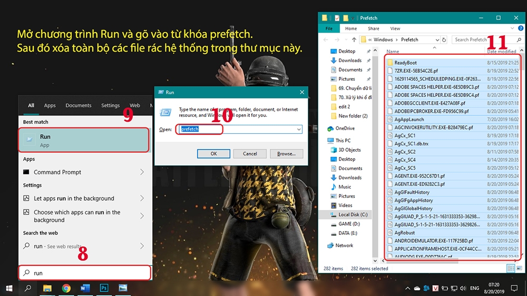Select This PC in navigation pane

coord(343,141)
